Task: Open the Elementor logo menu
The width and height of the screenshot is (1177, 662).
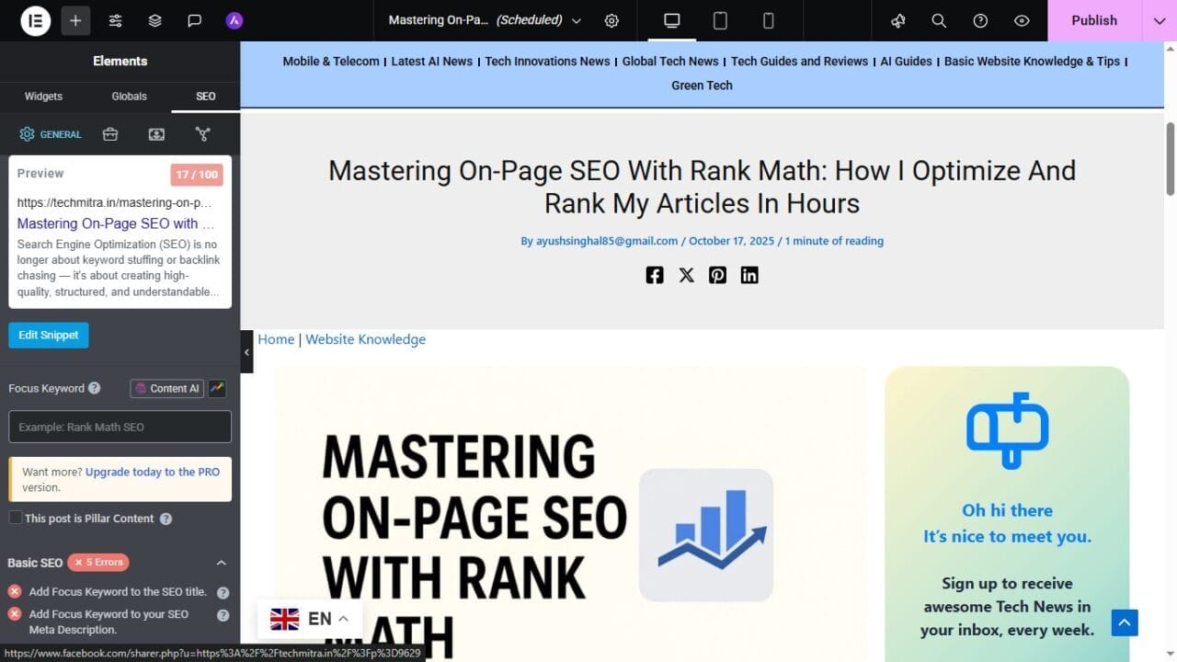Action: (x=35, y=20)
